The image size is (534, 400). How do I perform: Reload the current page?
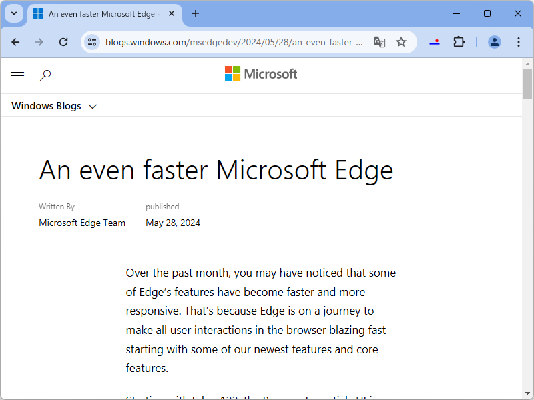(x=63, y=41)
